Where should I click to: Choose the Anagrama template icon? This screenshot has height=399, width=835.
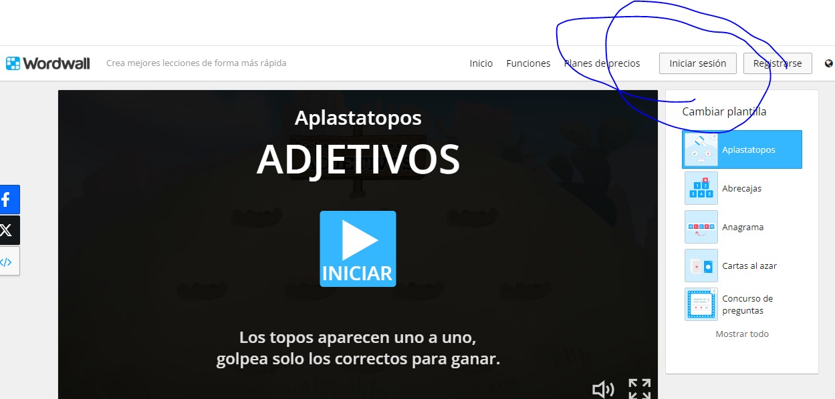tap(701, 227)
